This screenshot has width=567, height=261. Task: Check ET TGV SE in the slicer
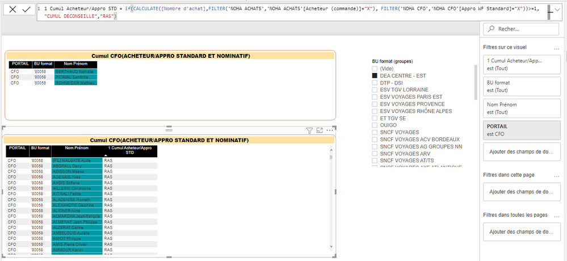375,118
